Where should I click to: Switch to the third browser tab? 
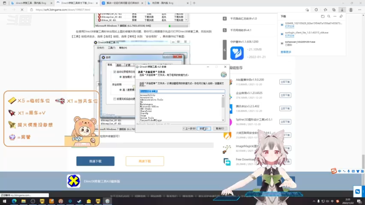pos(123,3)
